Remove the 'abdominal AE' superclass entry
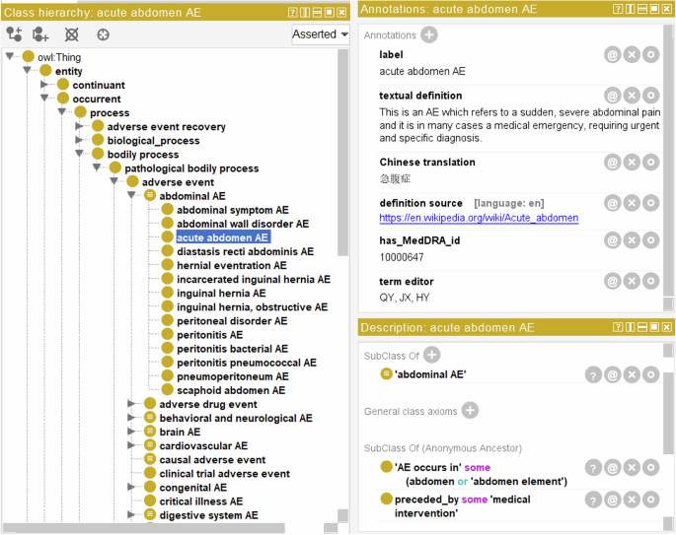The height and width of the screenshot is (535, 676). (631, 374)
